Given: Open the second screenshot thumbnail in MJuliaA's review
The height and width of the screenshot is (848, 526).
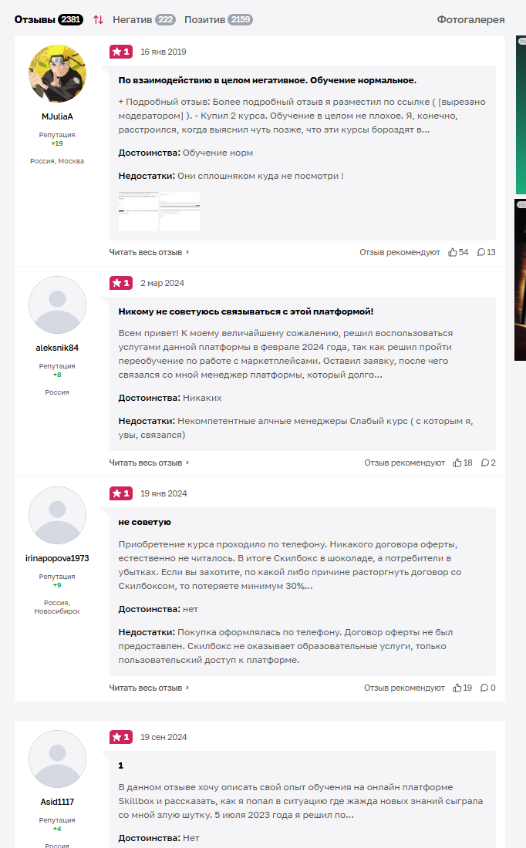Looking at the screenshot, I should pyautogui.click(x=180, y=211).
